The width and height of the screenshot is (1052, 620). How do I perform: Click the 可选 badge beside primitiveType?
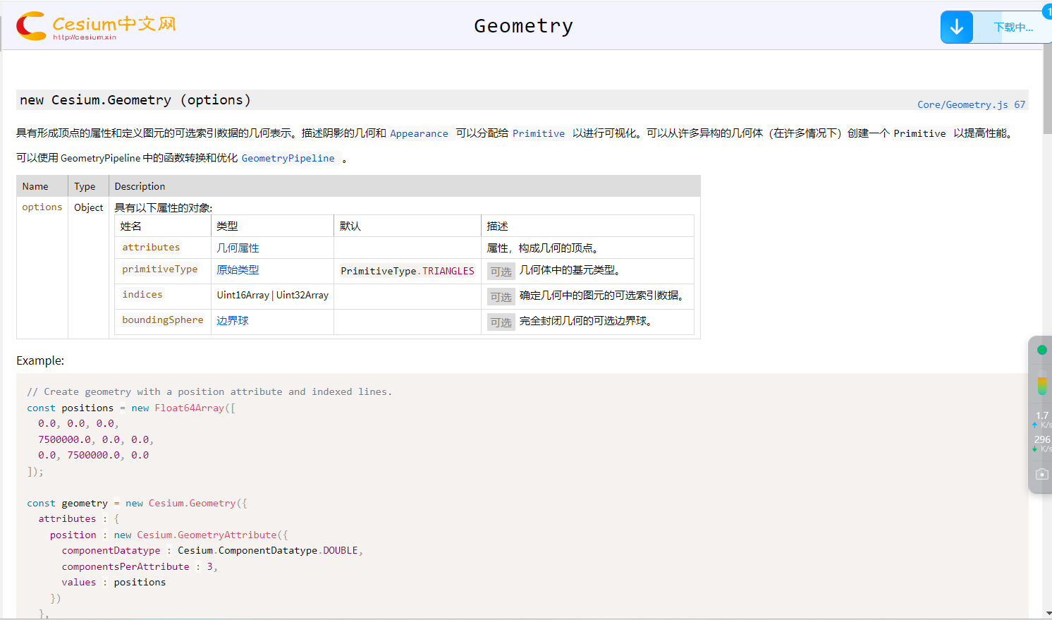point(501,271)
